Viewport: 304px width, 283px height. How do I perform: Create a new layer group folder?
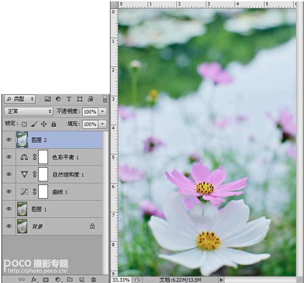70,279
